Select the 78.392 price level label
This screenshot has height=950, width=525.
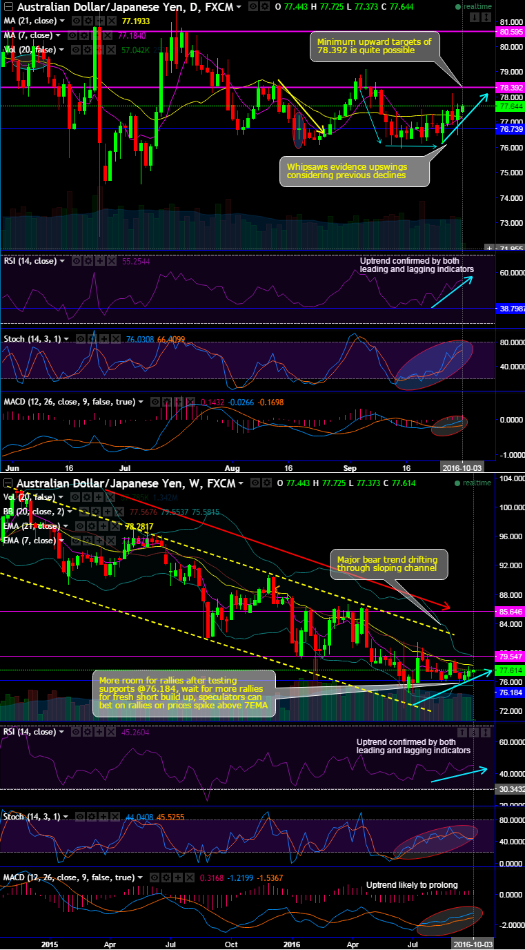511,88
